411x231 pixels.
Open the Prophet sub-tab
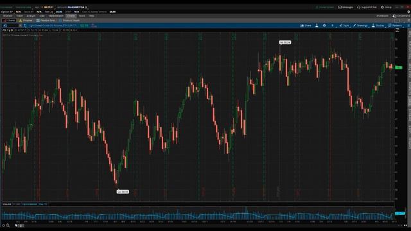[x=26, y=21]
